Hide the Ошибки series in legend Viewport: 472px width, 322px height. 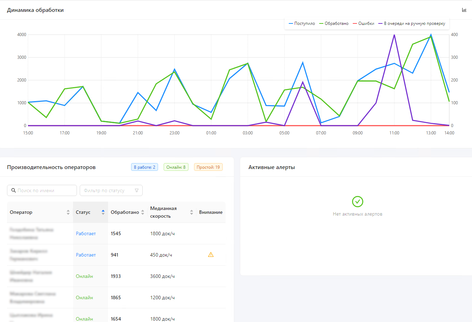click(364, 23)
